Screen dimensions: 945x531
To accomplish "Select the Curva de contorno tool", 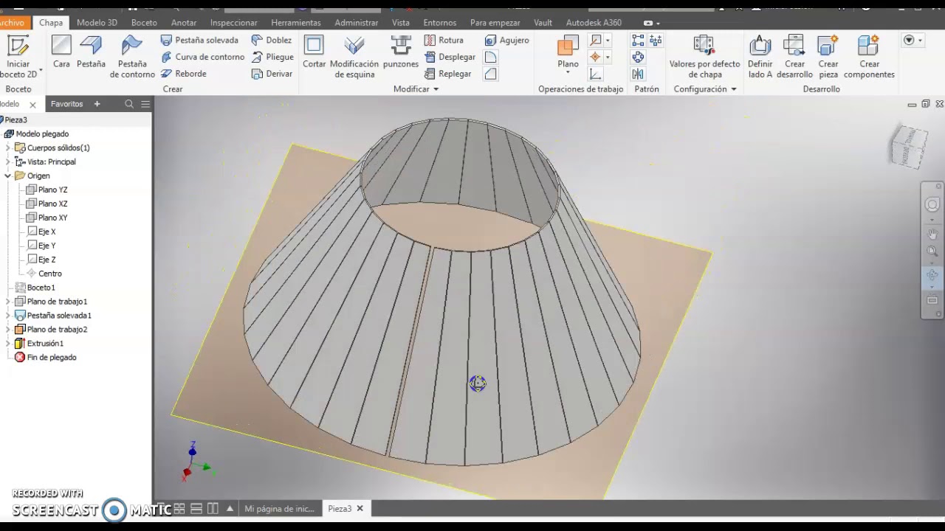I will (x=202, y=57).
